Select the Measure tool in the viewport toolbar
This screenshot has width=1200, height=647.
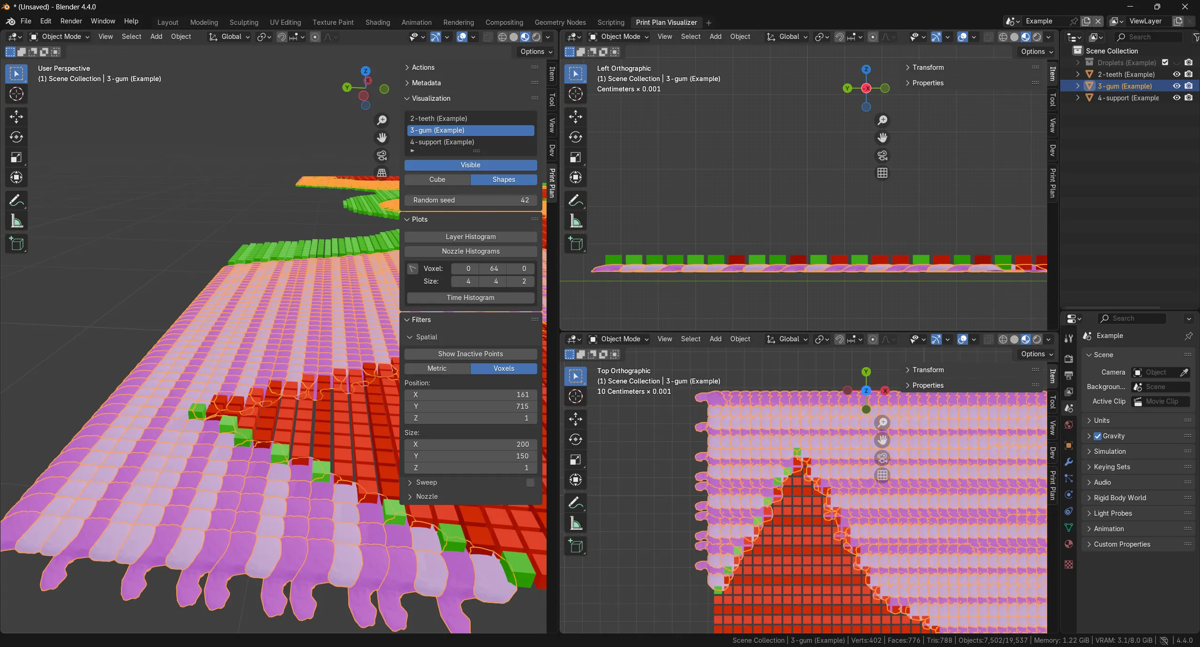[x=16, y=221]
